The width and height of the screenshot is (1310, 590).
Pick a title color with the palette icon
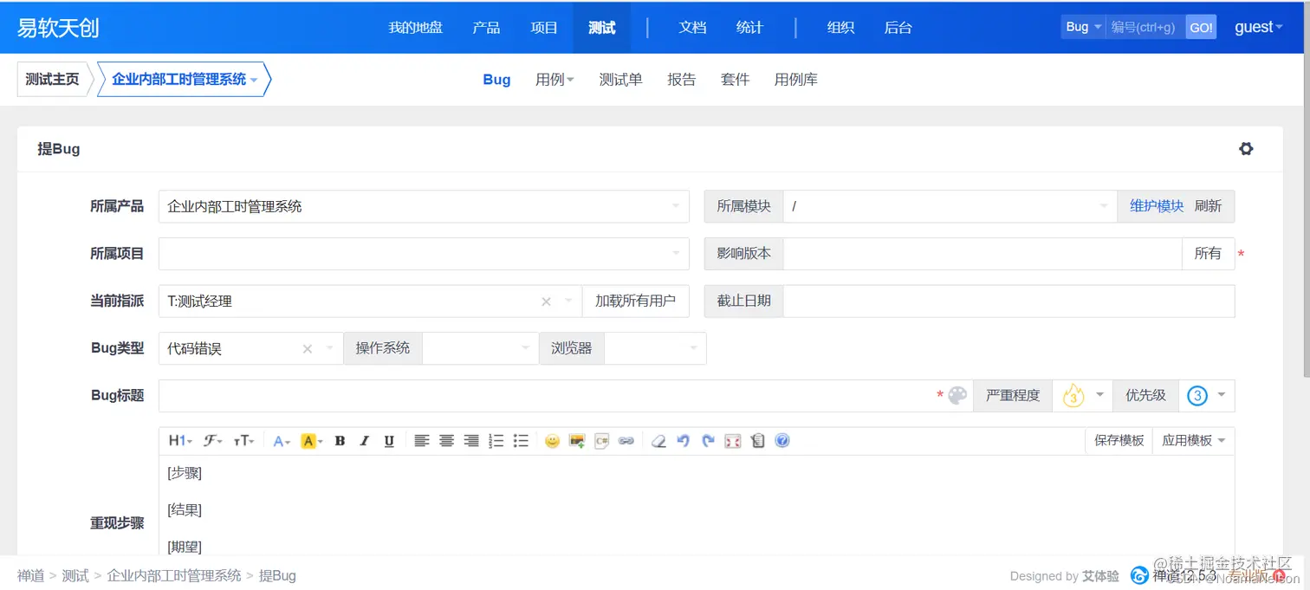point(956,395)
